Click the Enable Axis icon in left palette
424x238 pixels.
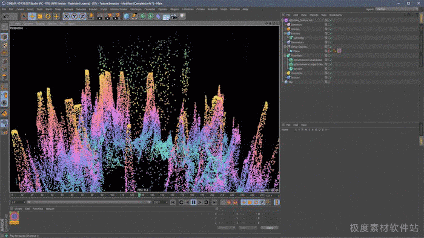coord(4,87)
